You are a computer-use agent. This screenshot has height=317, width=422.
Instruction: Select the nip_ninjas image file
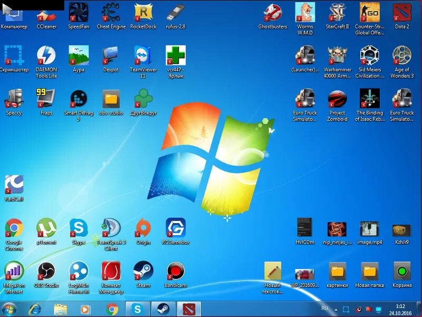337,233
